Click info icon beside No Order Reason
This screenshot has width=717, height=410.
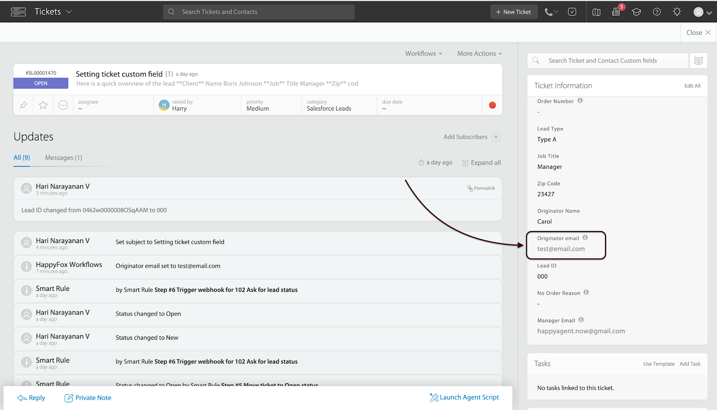pos(586,292)
